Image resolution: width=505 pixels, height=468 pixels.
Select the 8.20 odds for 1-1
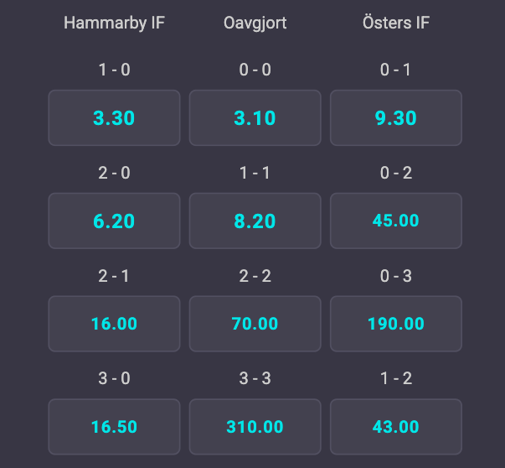255,221
